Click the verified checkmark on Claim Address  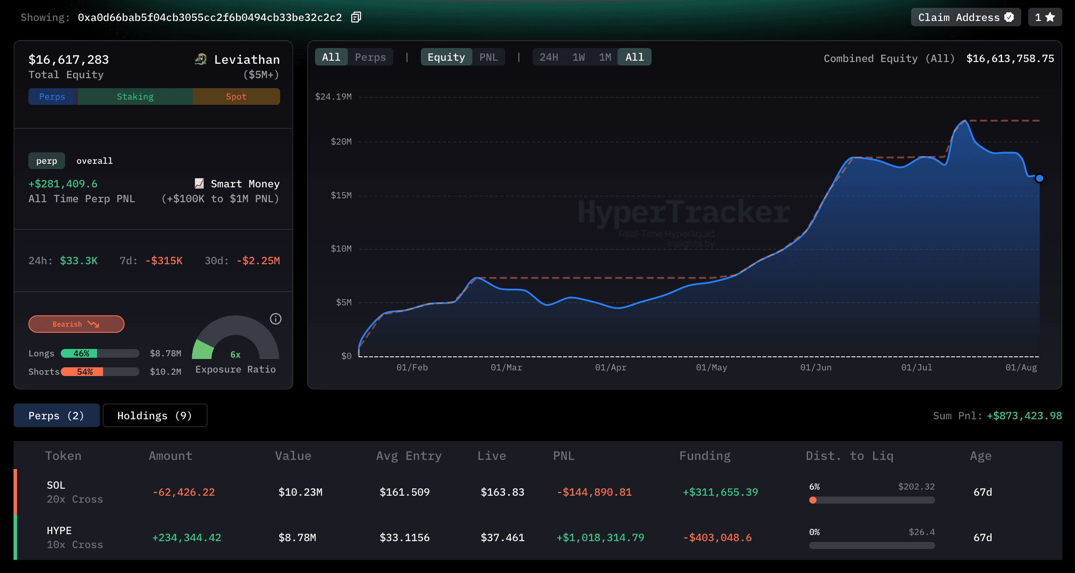1009,17
